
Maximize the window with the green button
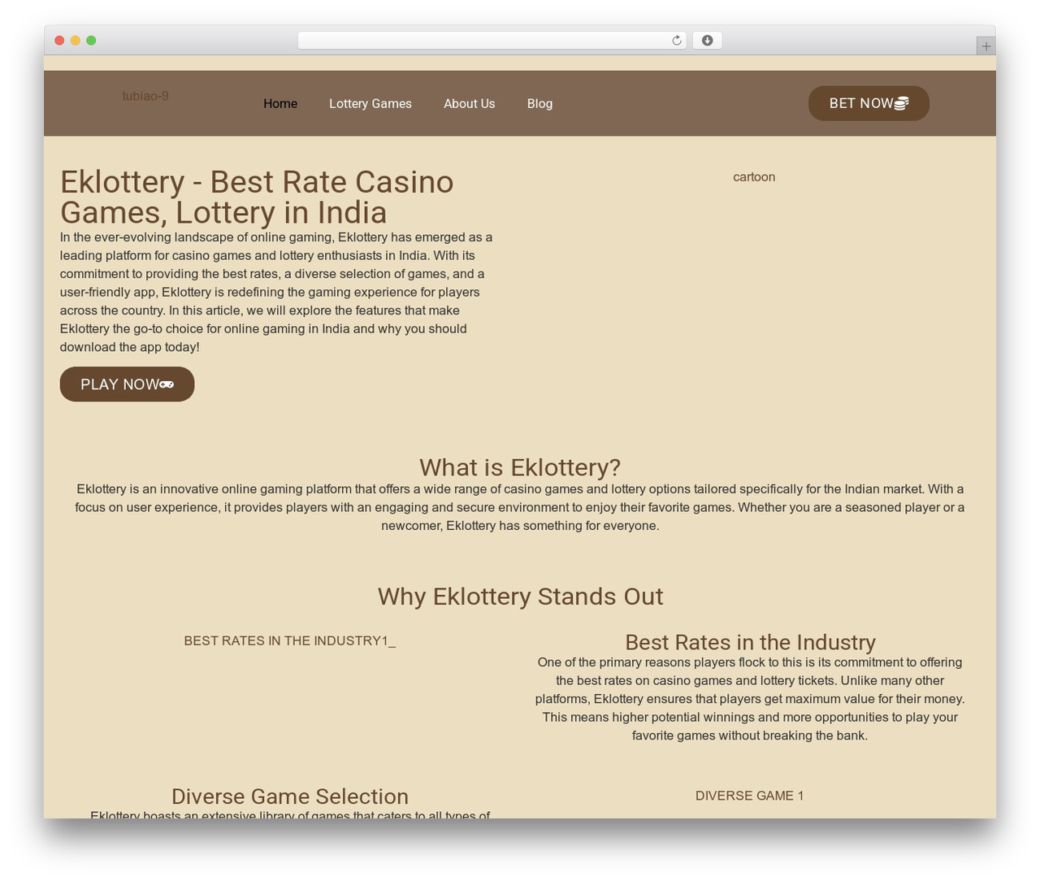[91, 41]
